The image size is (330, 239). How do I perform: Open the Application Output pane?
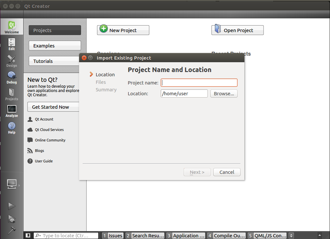[186, 236]
